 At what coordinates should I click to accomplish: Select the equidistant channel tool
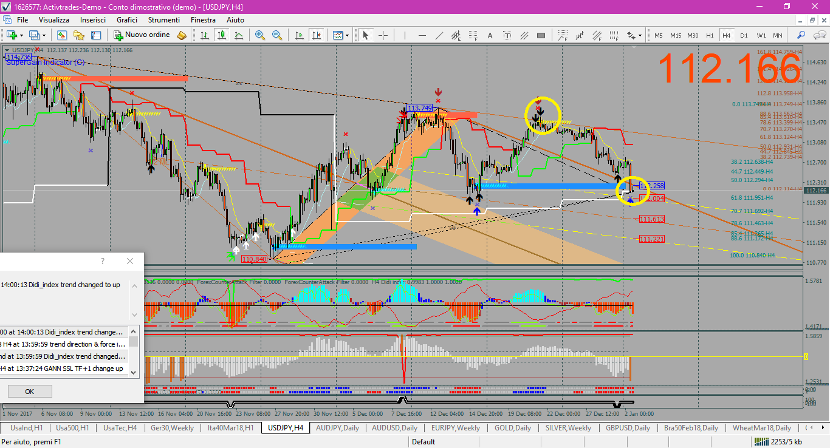pyautogui.click(x=456, y=35)
